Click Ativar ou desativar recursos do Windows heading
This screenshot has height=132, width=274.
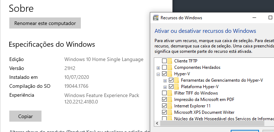(205, 31)
